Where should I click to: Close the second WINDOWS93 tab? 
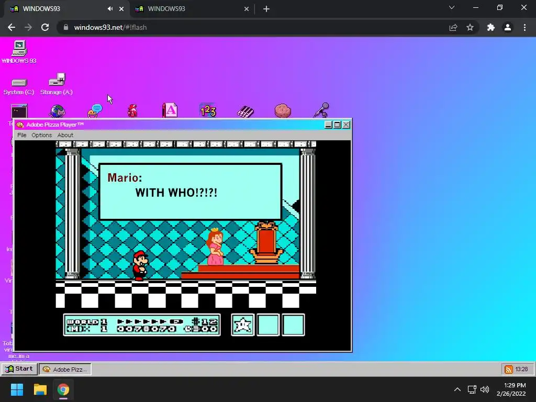(x=247, y=9)
